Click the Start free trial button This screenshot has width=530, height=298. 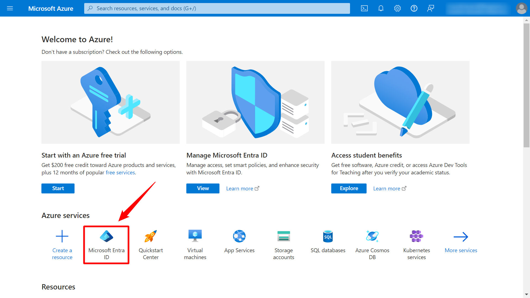pyautogui.click(x=58, y=188)
